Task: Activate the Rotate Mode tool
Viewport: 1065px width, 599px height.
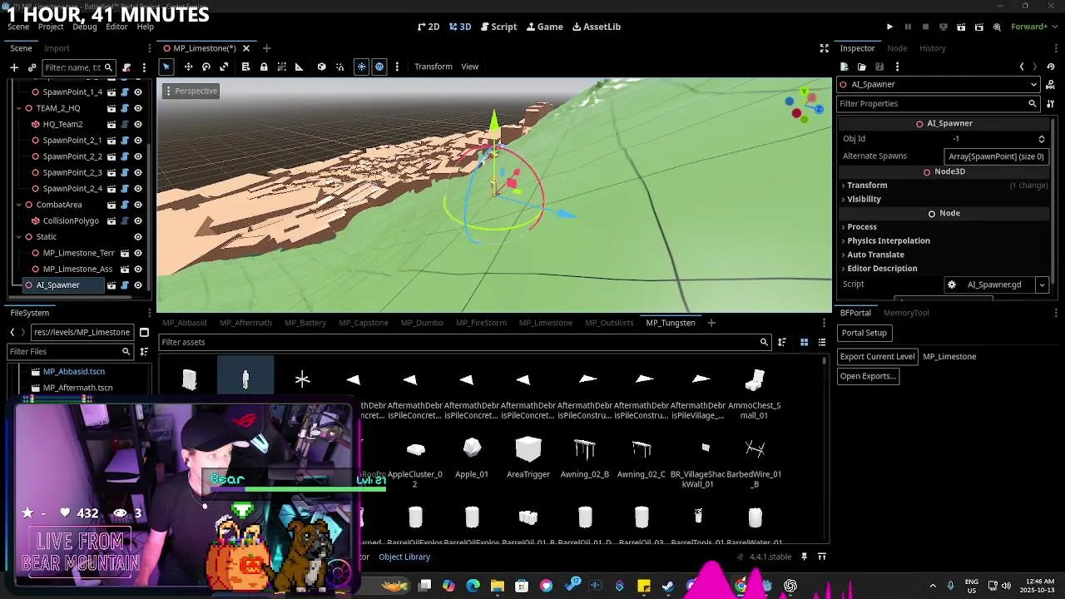Action: (206, 67)
